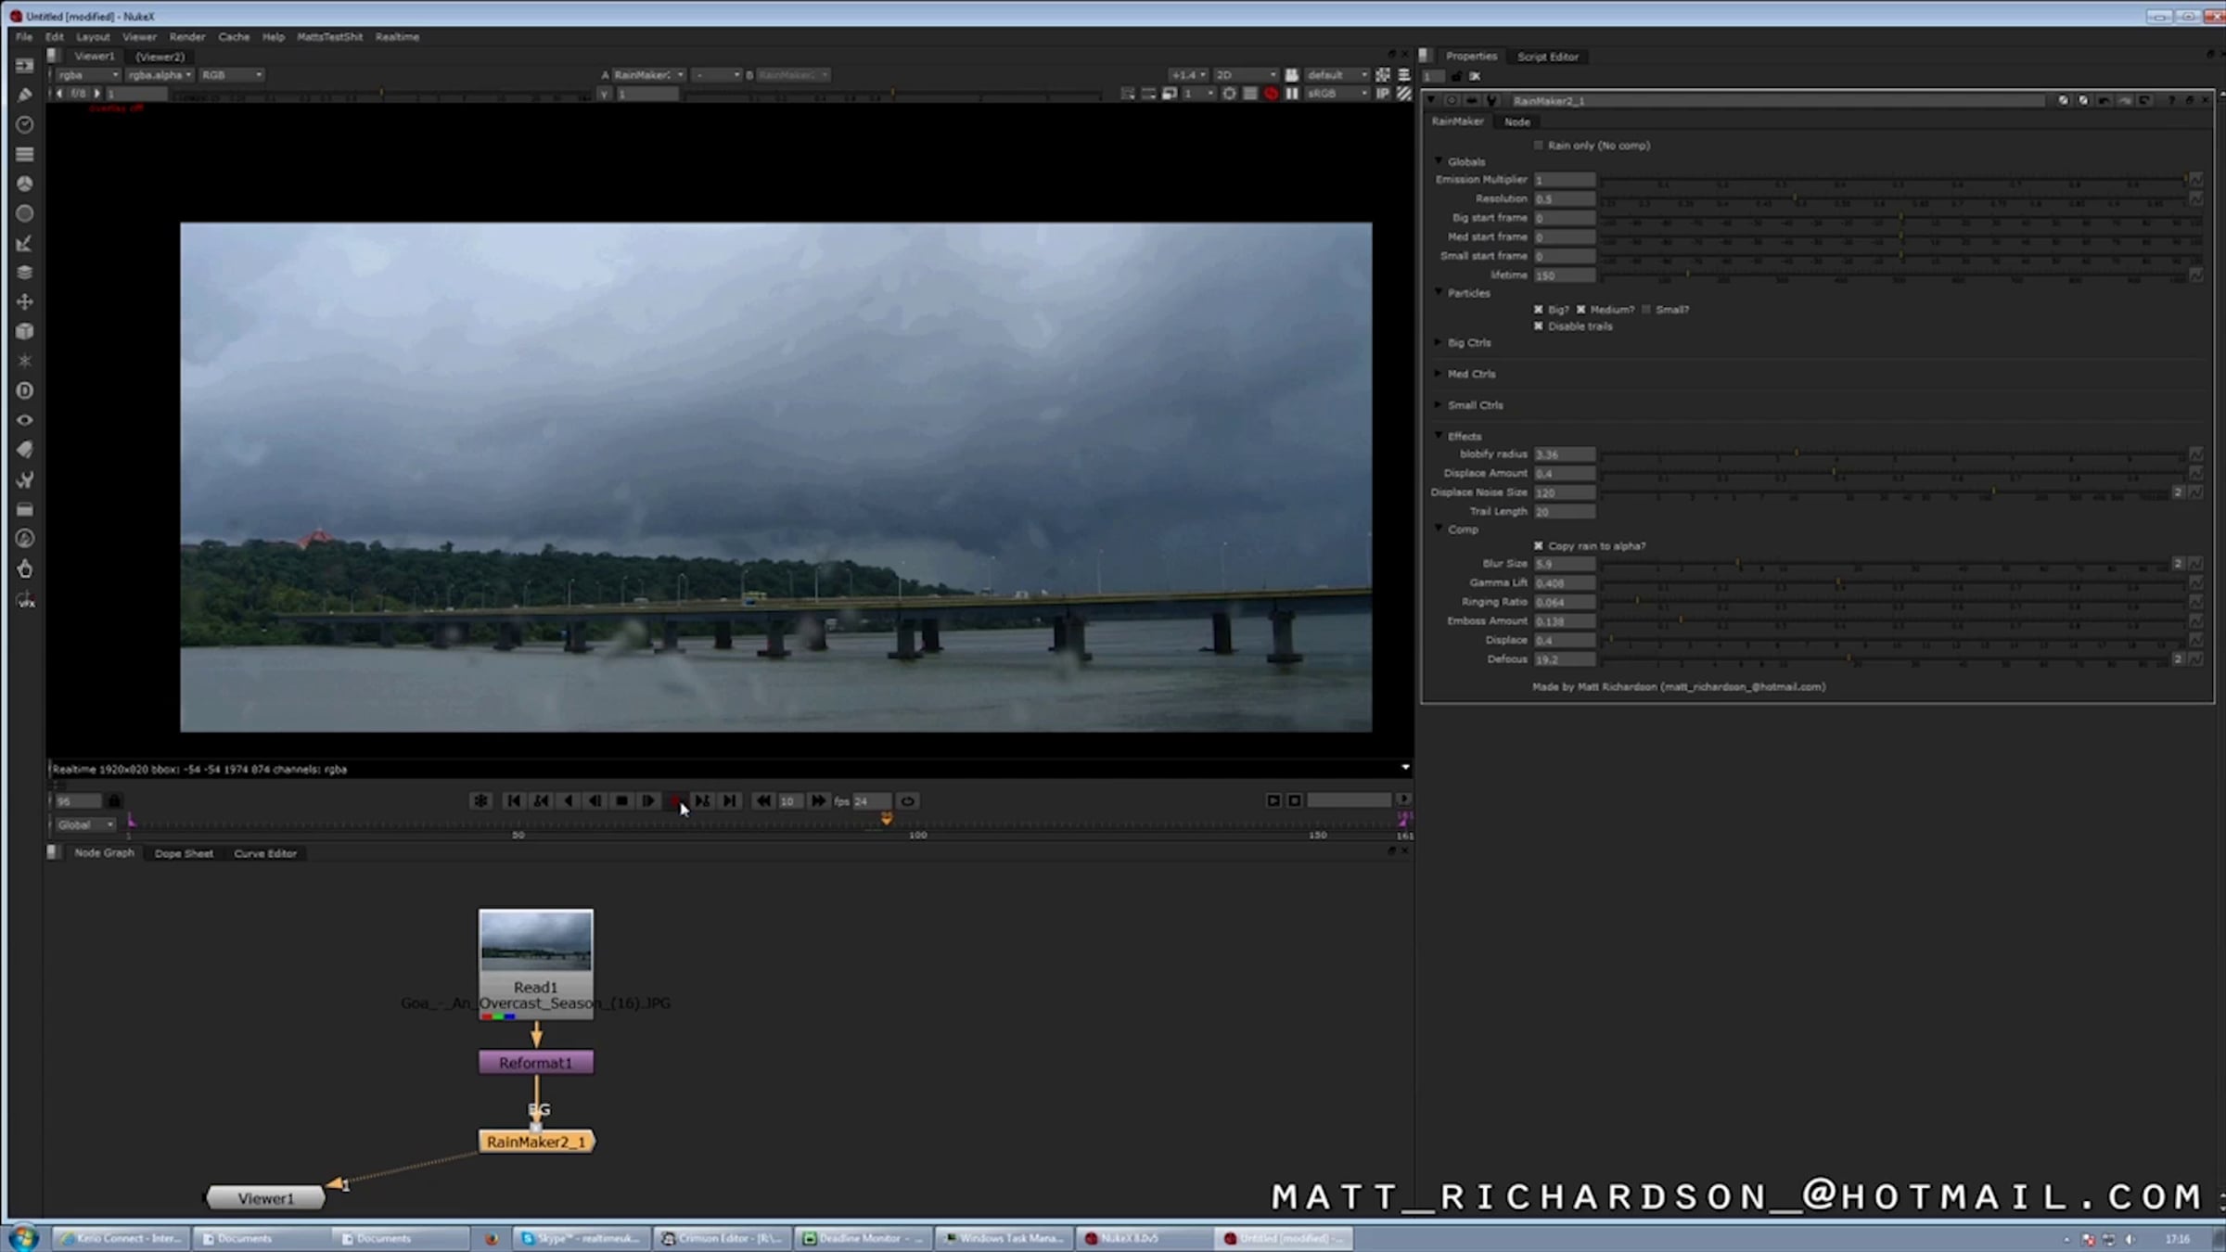The image size is (2226, 1252).
Task: Open the Global frame range dropdown
Action: 84,824
